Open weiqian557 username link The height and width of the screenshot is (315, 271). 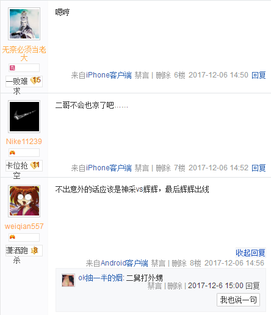24,226
